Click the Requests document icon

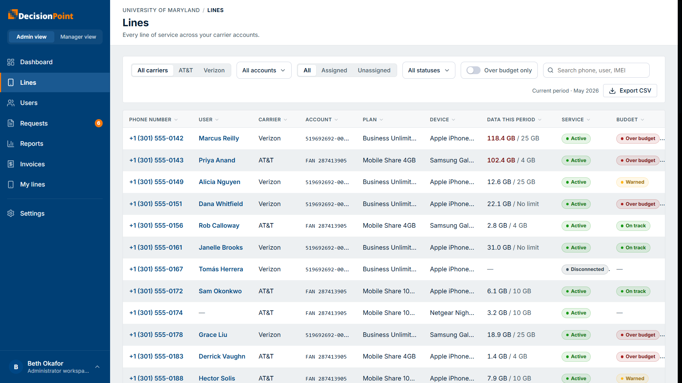pos(11,123)
